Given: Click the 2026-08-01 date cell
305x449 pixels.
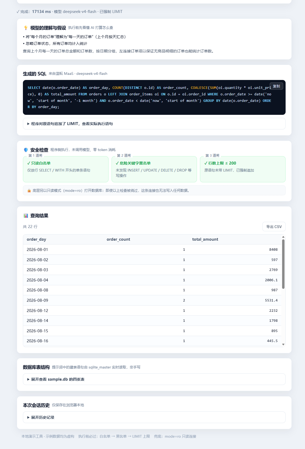Looking at the screenshot, I should [x=37, y=250].
